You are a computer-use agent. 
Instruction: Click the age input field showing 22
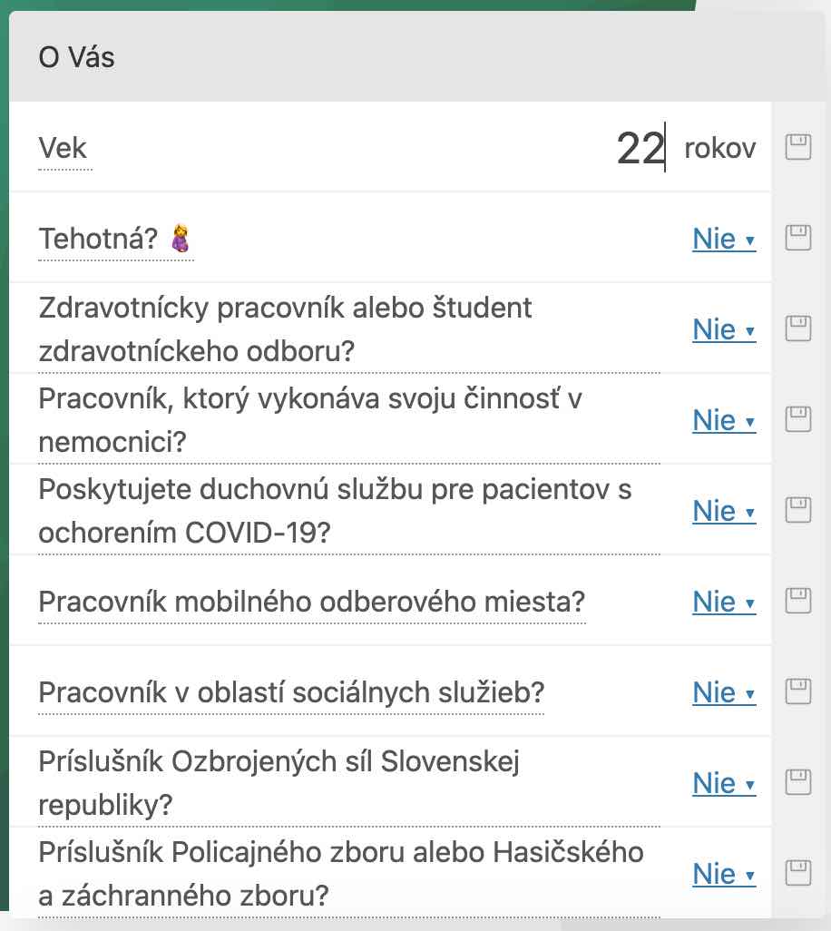point(640,149)
